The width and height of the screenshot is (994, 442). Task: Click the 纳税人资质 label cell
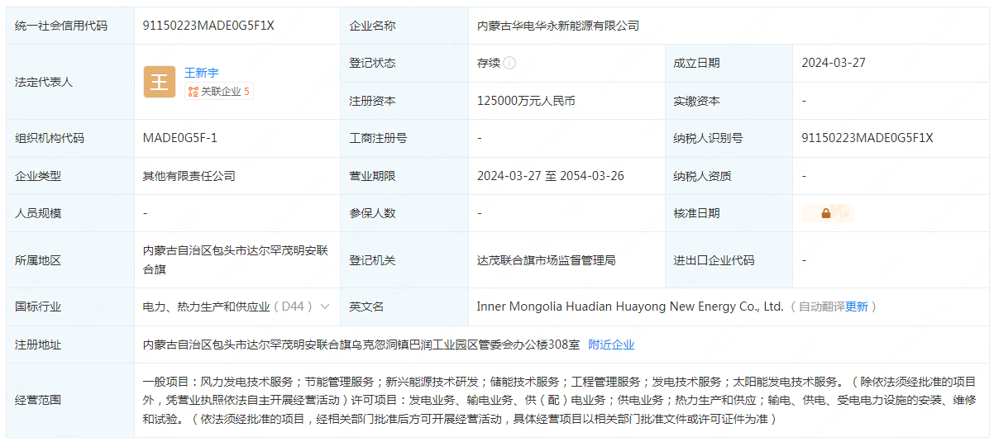tap(728, 176)
